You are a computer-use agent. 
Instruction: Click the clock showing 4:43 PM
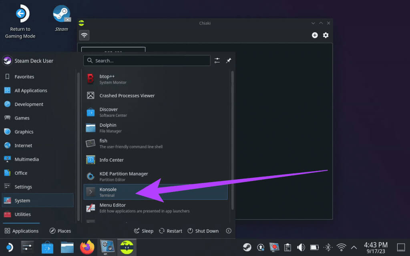click(x=376, y=247)
